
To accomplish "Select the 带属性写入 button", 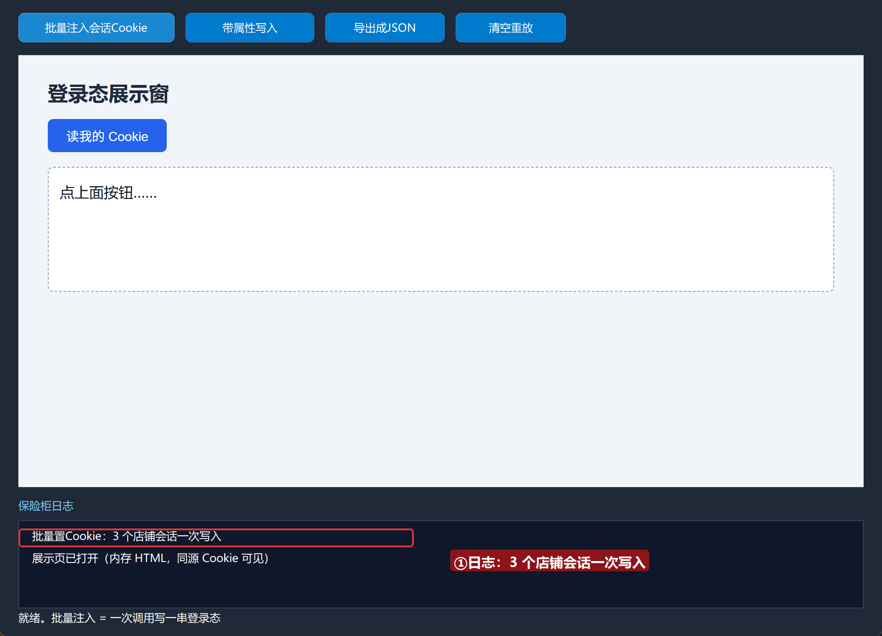I will point(250,28).
